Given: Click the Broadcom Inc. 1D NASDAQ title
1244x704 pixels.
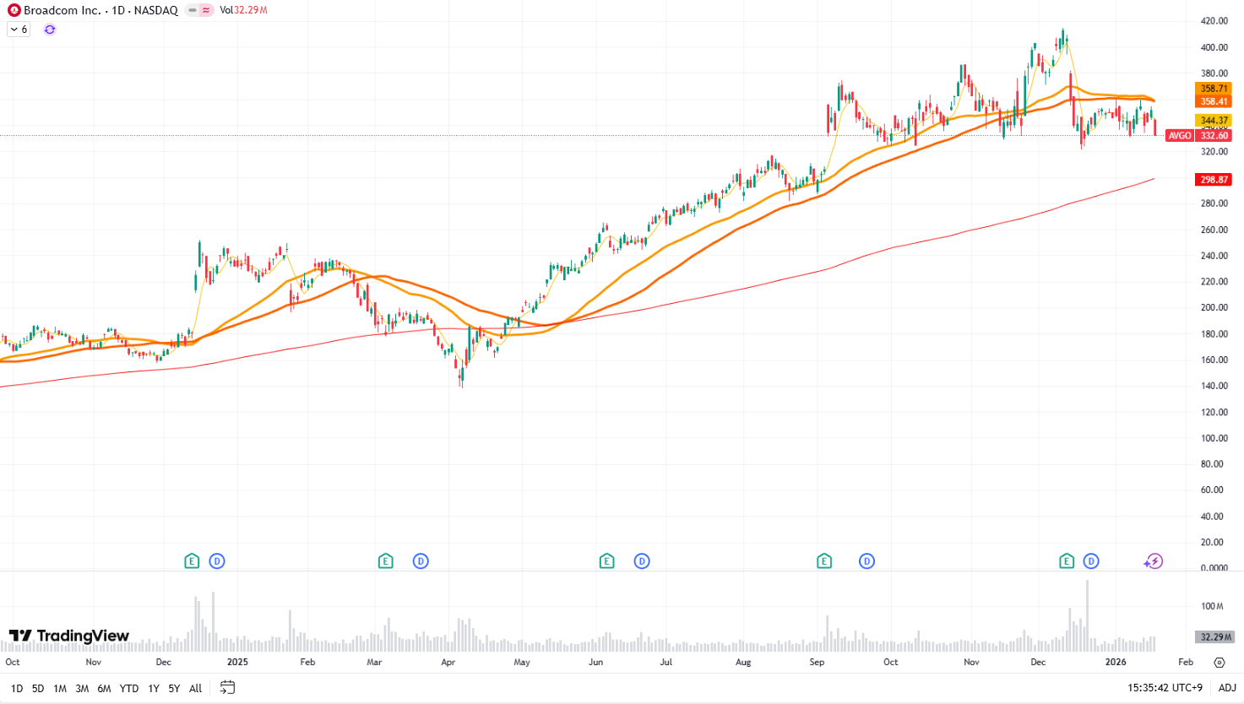Looking at the screenshot, I should (100, 10).
